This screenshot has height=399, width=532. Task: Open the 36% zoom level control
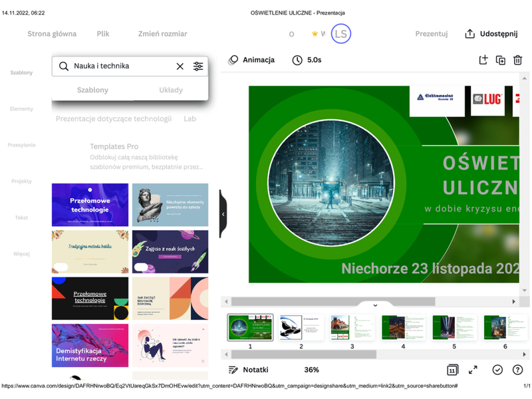[311, 370]
